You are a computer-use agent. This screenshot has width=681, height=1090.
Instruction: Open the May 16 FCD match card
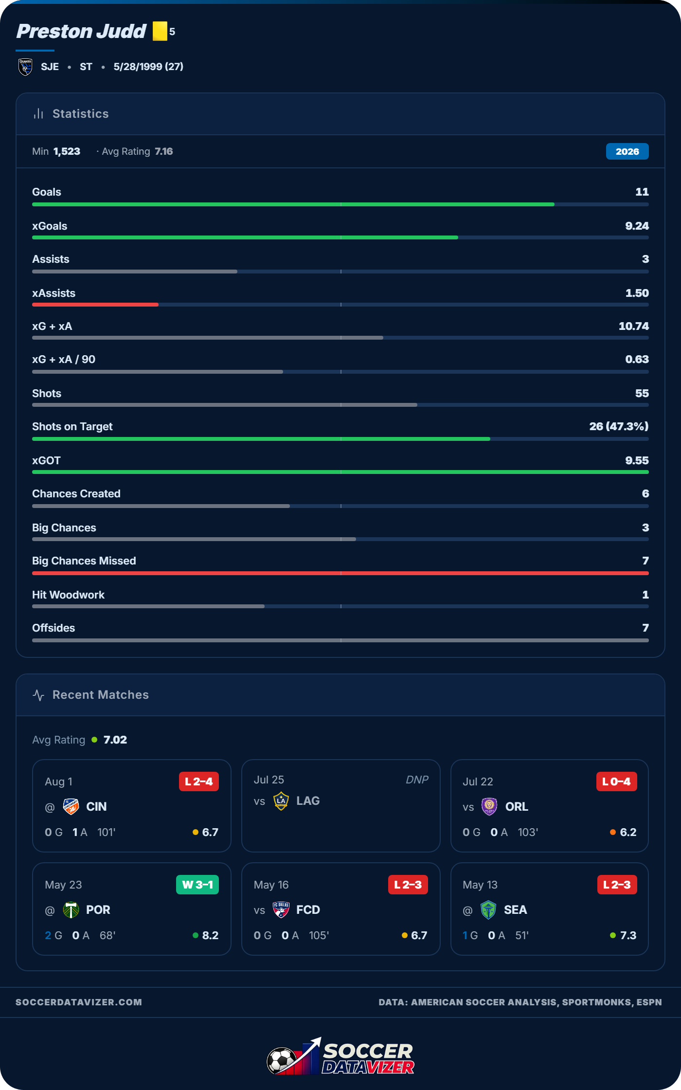pyautogui.click(x=341, y=909)
